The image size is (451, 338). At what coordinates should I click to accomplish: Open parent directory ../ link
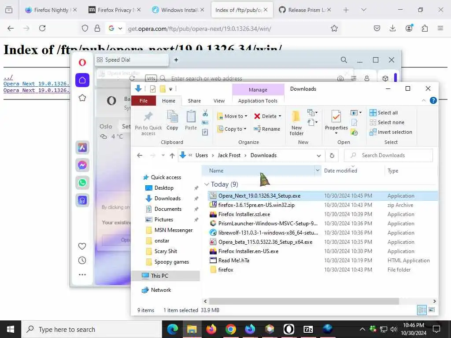pyautogui.click(x=8, y=77)
